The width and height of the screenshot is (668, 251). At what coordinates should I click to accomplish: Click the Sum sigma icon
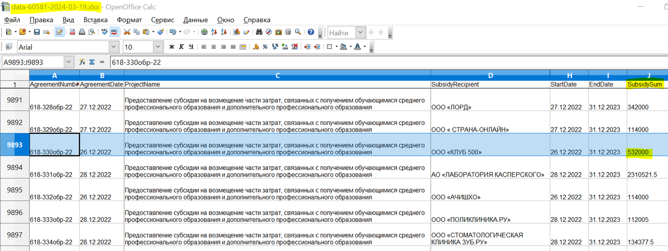(92, 62)
